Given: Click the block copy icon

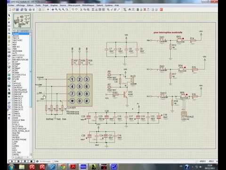Looking at the screenshot, I should point(93,9).
